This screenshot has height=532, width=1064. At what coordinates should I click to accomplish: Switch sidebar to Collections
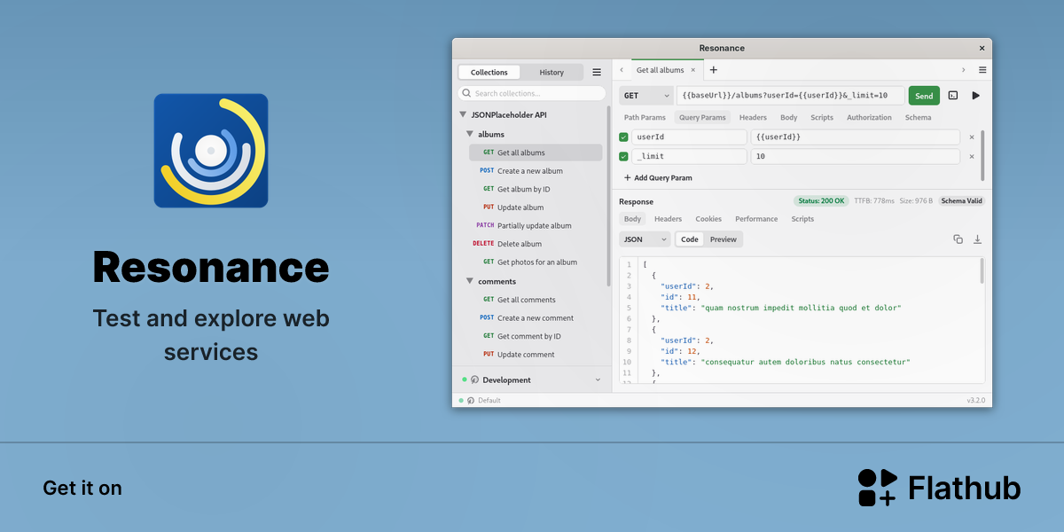click(x=489, y=73)
